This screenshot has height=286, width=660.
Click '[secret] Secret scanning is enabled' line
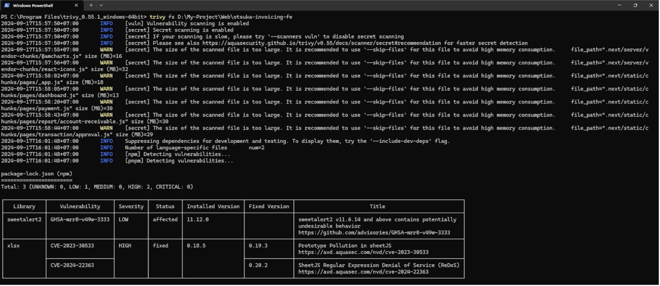[x=179, y=30]
